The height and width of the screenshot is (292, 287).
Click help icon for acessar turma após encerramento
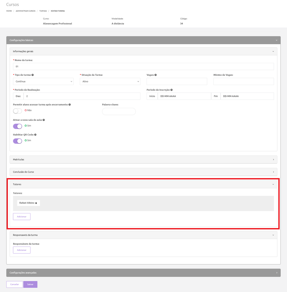pos(70,104)
